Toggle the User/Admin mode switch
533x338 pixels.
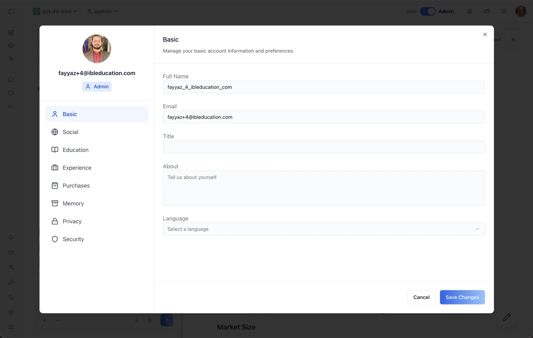click(x=427, y=11)
